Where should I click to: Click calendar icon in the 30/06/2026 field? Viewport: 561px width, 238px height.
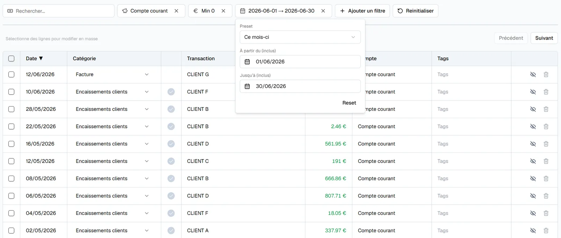tap(247, 86)
